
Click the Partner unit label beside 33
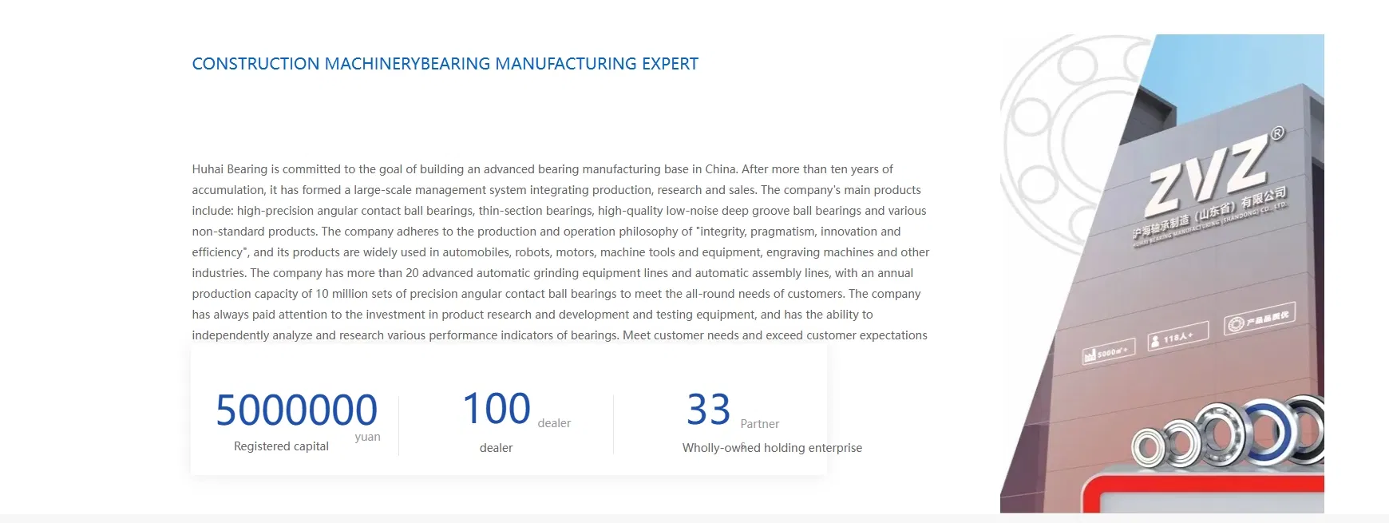(x=759, y=424)
